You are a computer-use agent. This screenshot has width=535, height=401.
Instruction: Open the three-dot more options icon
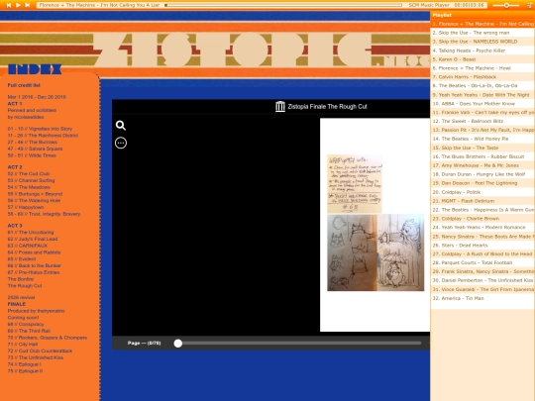(x=121, y=143)
